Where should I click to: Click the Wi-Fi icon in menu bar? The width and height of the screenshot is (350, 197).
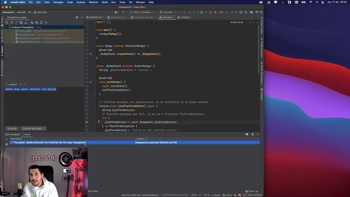point(311,2)
